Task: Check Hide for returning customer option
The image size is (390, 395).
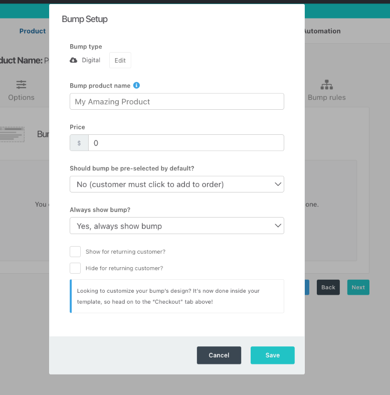Action: [75, 268]
